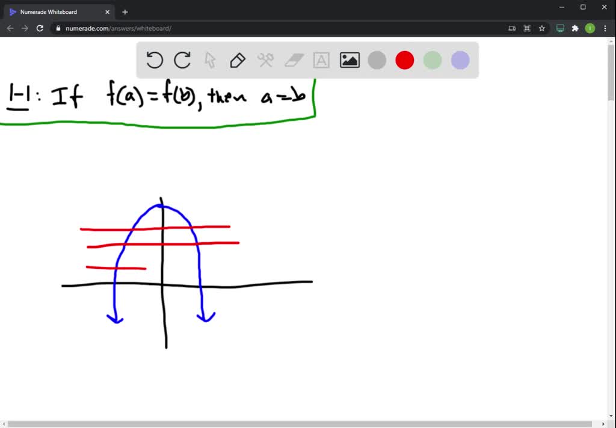
Task: Click the redo arrow in whiteboard toolbar
Action: 182,60
